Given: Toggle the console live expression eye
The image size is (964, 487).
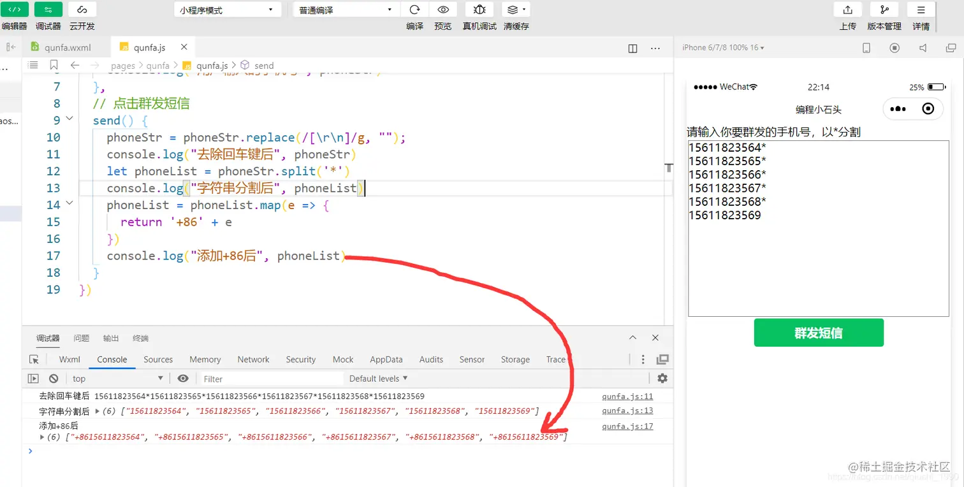Looking at the screenshot, I should coord(183,379).
